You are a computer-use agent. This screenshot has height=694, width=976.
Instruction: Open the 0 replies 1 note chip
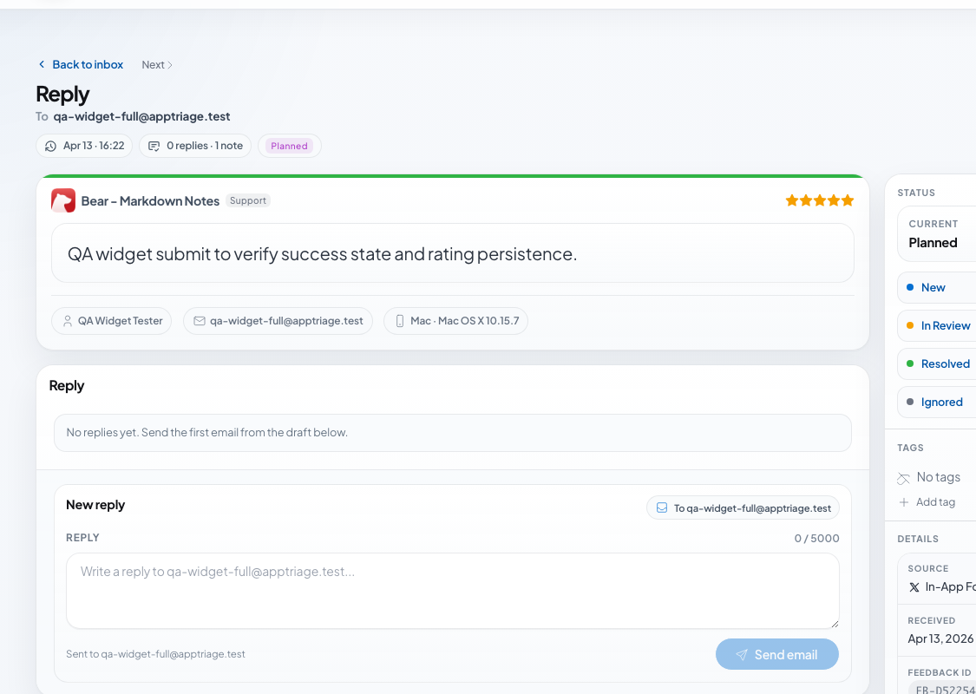[195, 146]
